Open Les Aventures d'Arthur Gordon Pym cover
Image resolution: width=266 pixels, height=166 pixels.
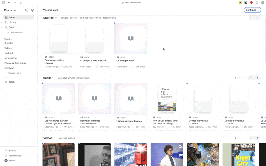pyautogui.click(x=59, y=98)
